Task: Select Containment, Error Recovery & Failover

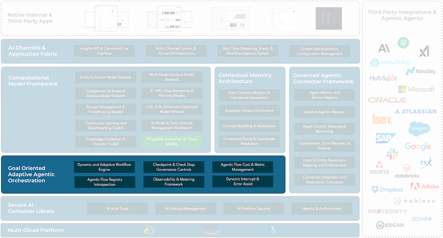Action: (x=324, y=146)
